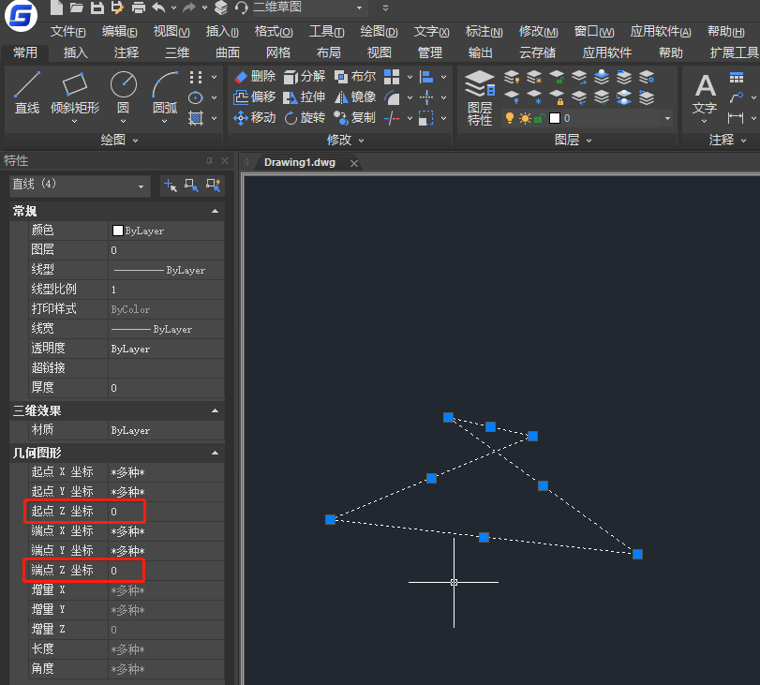Click the quick select icon in 特性 panel
Screen dimensions: 760x685
tap(214, 185)
